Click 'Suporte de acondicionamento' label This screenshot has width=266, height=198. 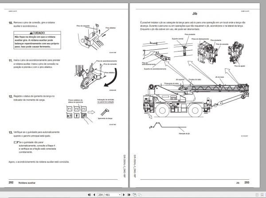pos(155,69)
